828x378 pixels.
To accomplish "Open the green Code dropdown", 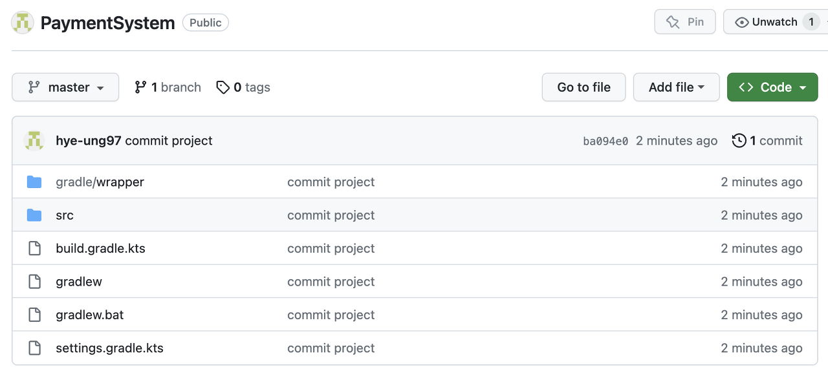I will click(772, 87).
